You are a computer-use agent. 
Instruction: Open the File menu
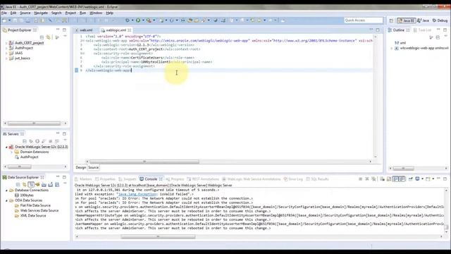(x=4, y=13)
